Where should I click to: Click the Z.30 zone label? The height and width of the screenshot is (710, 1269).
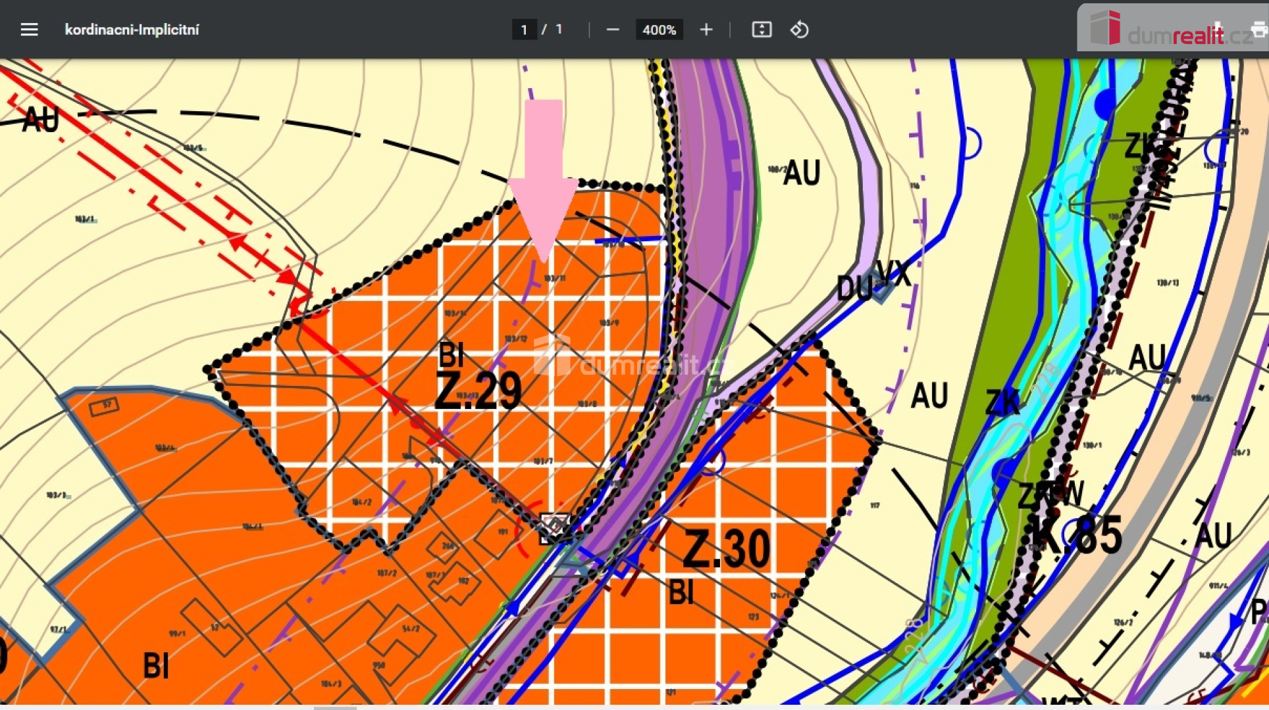(x=726, y=549)
